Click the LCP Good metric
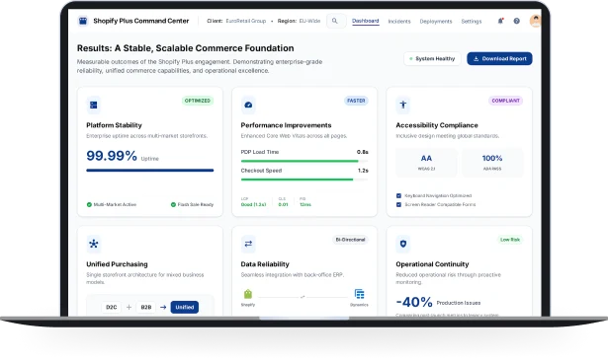This screenshot has width=608, height=361. 254,202
